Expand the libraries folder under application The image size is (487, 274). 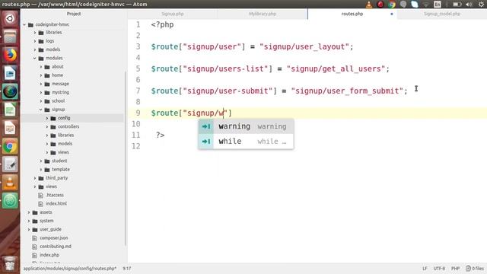click(35, 33)
